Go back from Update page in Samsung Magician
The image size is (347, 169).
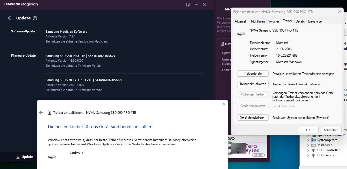click(x=9, y=18)
